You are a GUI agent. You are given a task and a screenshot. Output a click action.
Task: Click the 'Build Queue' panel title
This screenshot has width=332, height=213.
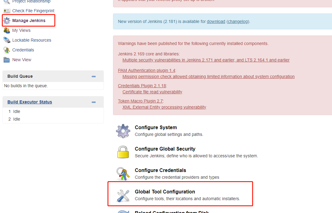pyautogui.click(x=20, y=76)
